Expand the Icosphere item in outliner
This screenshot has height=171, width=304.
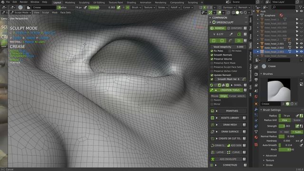point(258,16)
